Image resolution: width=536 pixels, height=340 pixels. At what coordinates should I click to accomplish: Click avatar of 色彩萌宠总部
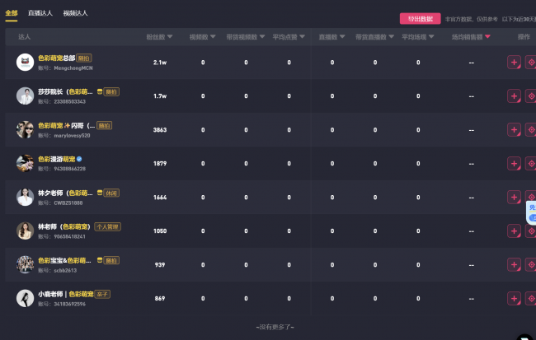(25, 62)
